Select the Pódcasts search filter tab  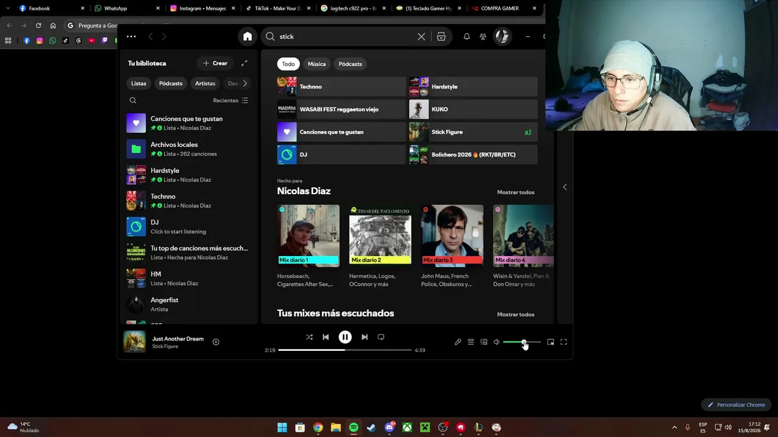pyautogui.click(x=350, y=64)
